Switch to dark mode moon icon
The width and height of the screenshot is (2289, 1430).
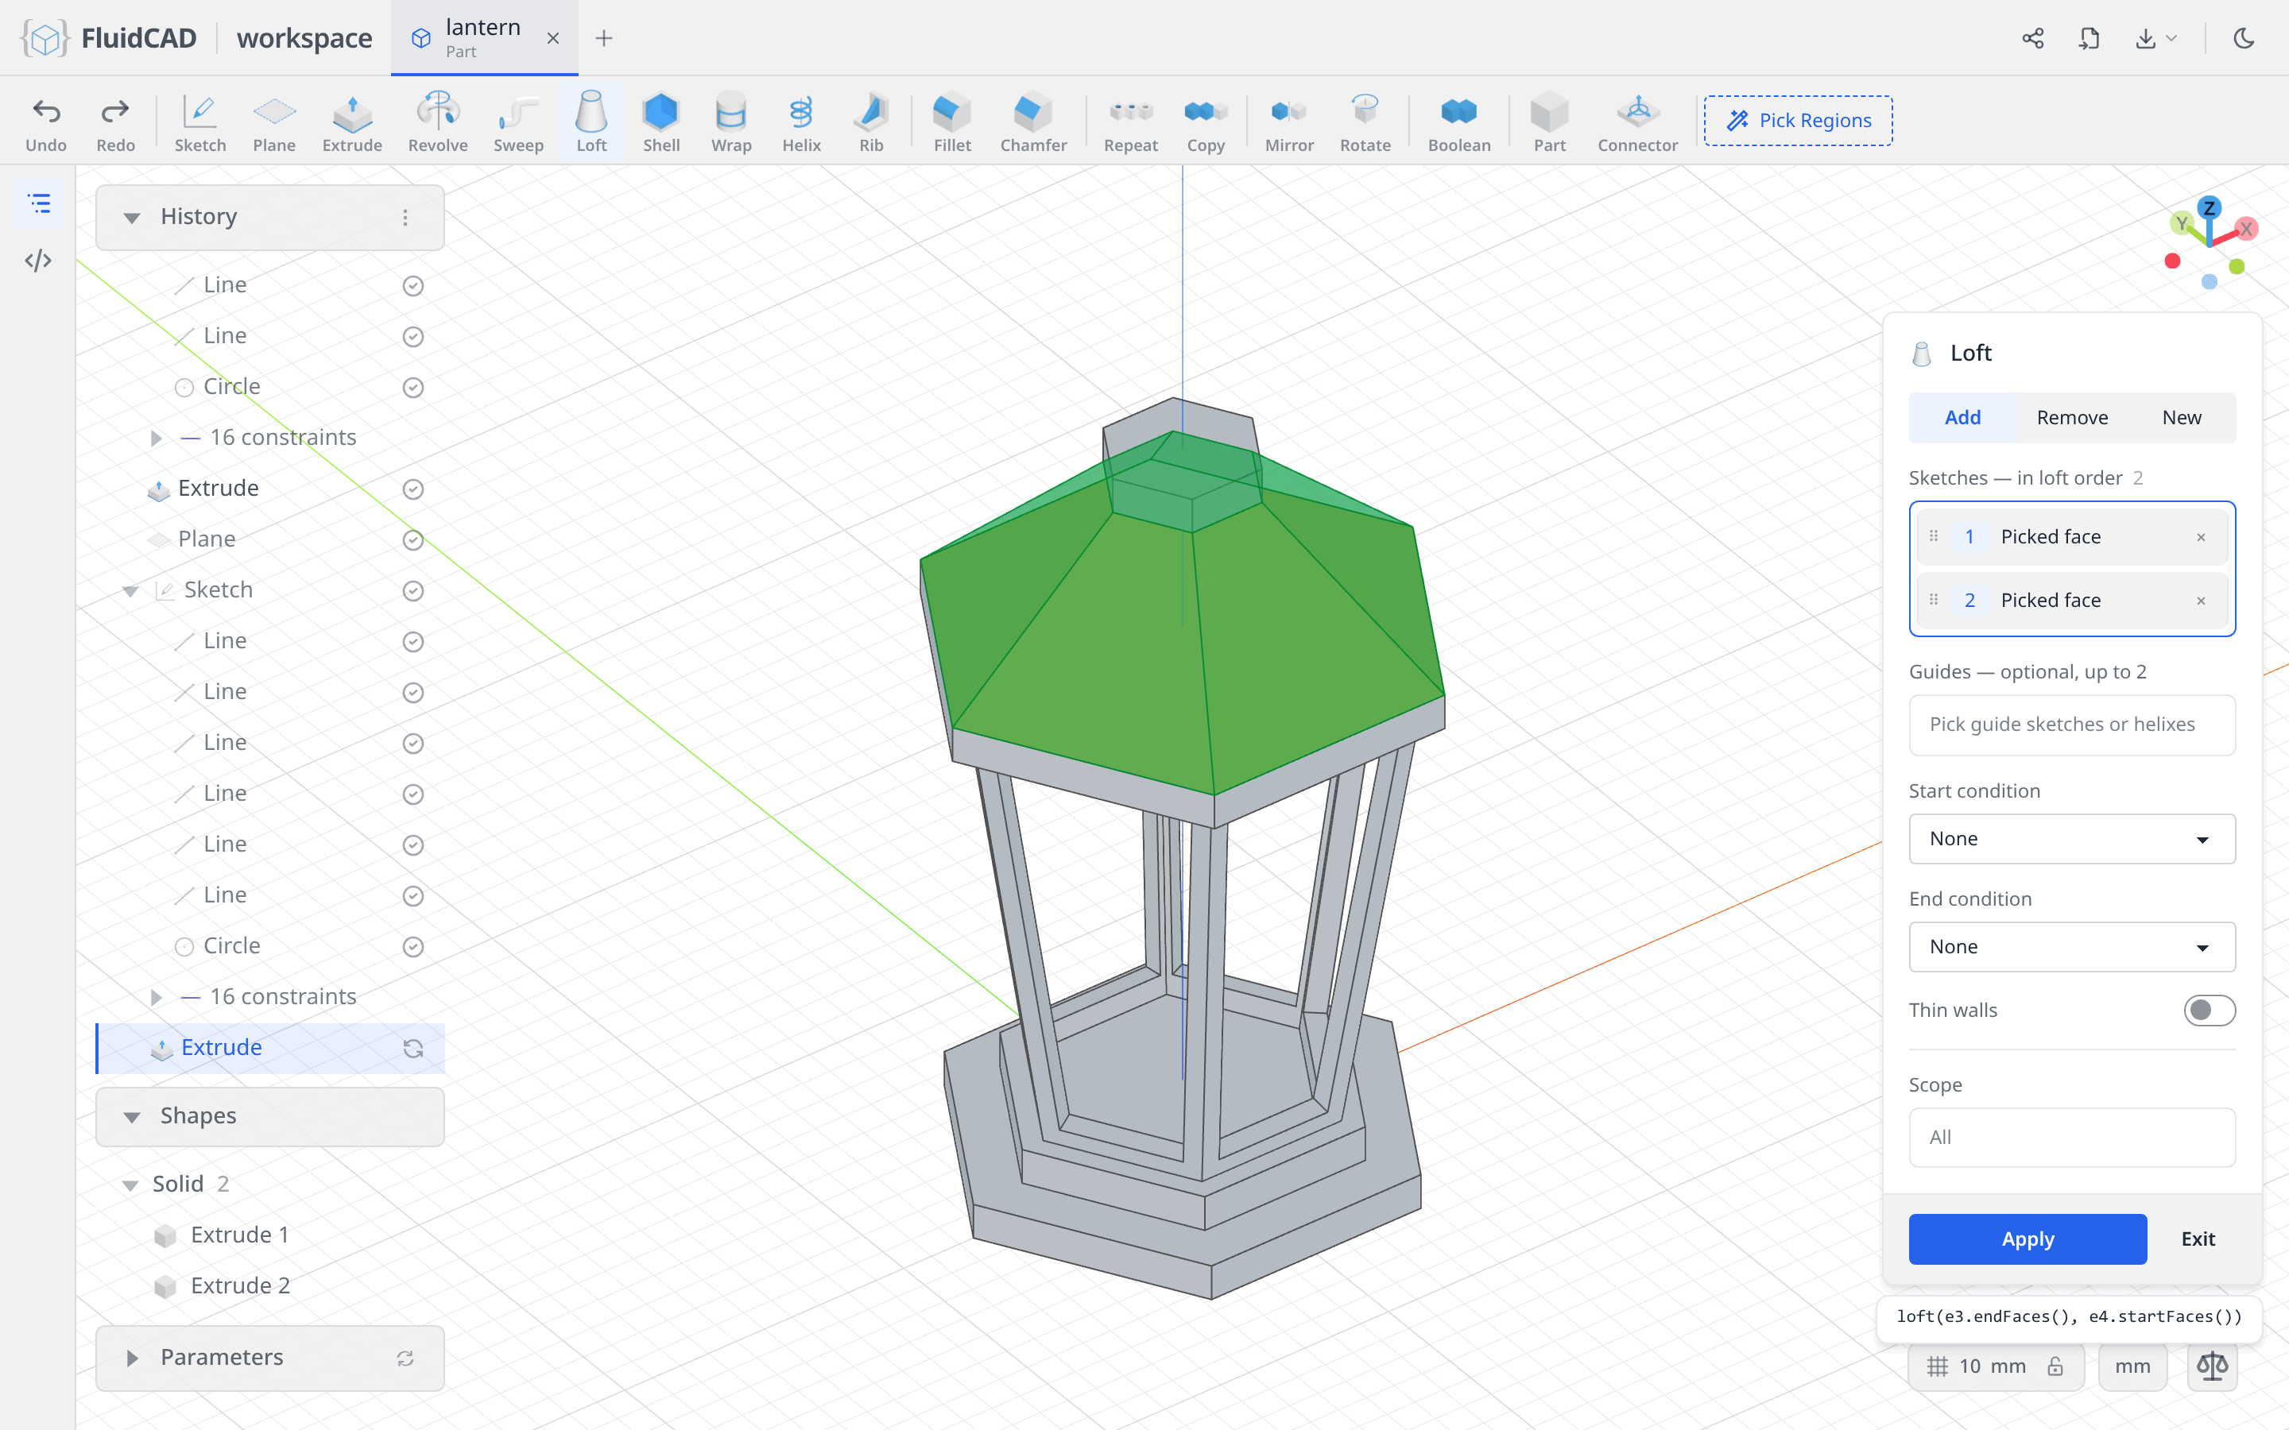2244,38
